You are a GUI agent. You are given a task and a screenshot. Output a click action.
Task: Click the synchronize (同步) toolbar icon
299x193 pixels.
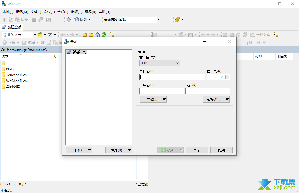click(21, 20)
